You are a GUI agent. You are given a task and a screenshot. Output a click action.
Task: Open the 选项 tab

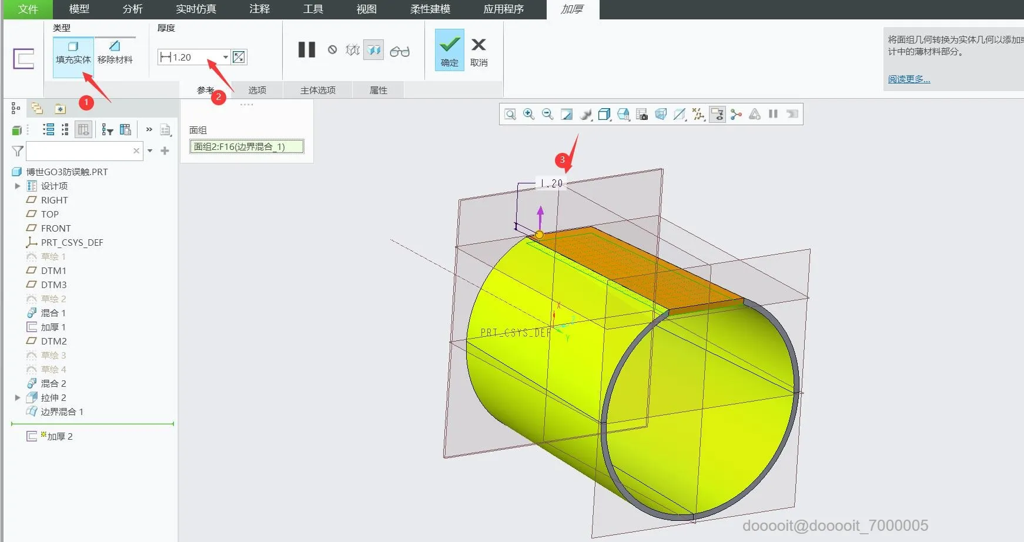point(257,90)
